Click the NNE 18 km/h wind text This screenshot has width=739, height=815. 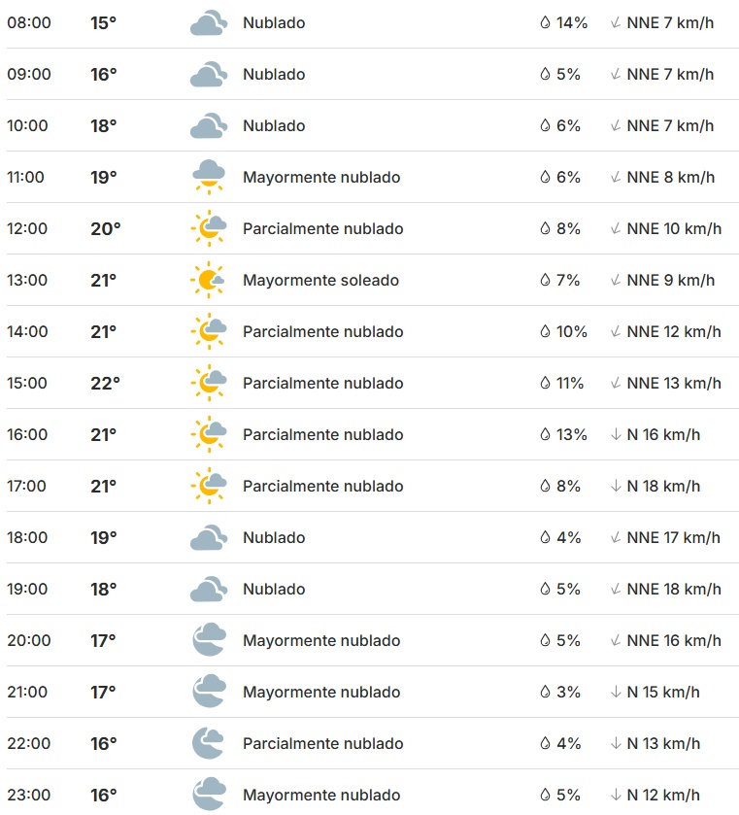[x=674, y=589]
